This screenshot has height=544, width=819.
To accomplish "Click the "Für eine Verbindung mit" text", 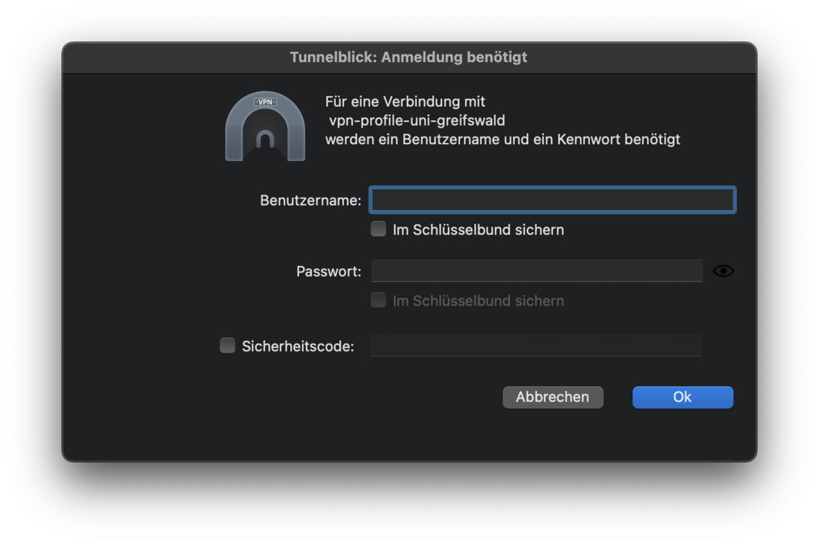I will (405, 102).
